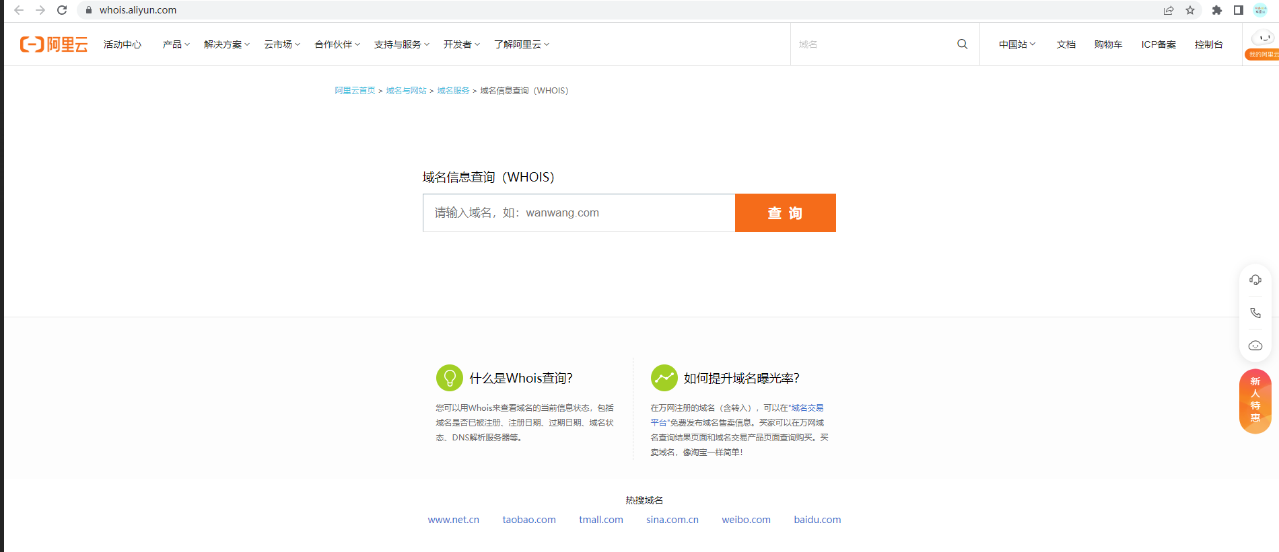The image size is (1279, 552).
Task: Expand the 解决方案 menu
Action: (227, 44)
